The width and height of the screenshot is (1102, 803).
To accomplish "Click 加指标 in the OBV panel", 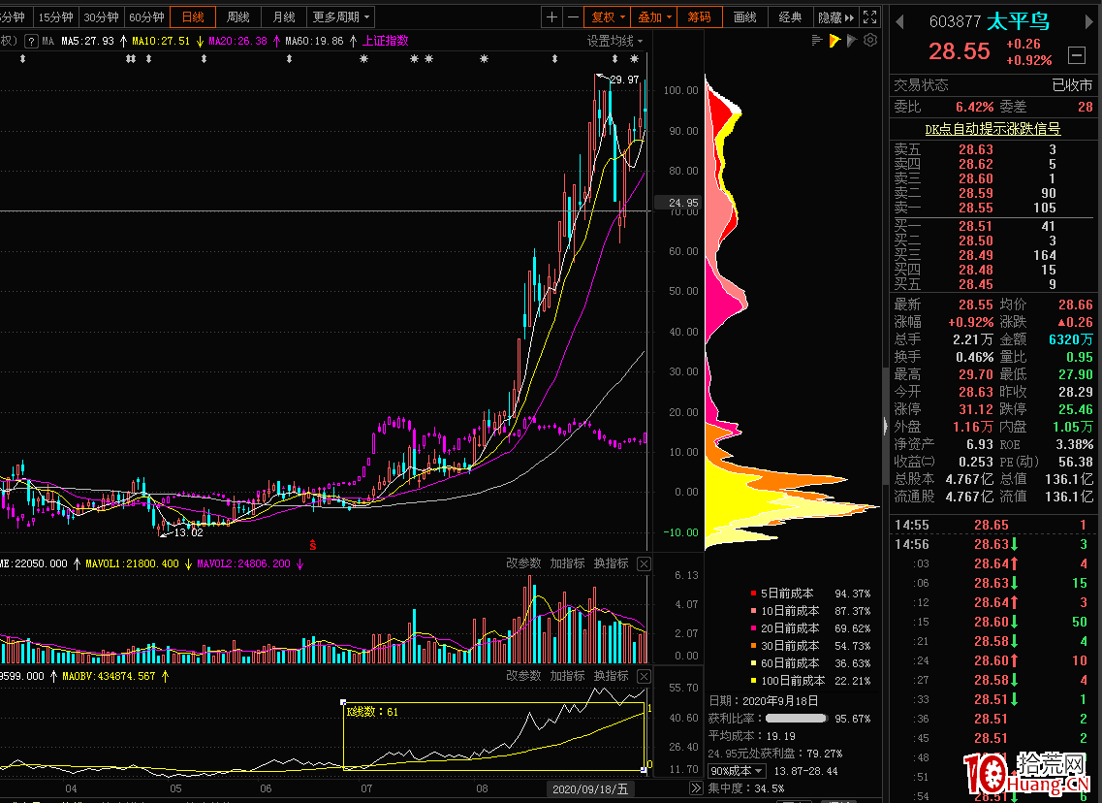I will pyautogui.click(x=567, y=676).
